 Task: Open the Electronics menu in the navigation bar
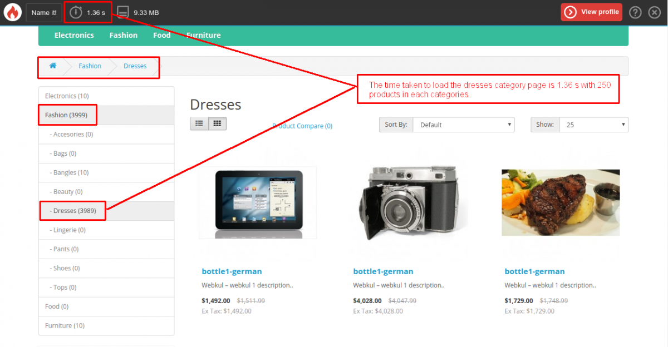[74, 34]
